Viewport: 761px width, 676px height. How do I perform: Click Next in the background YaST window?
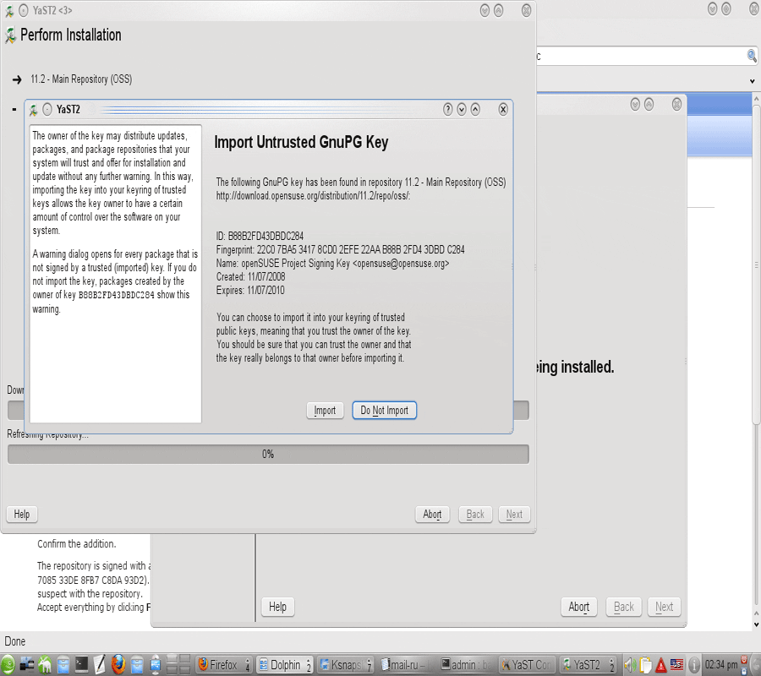tap(664, 607)
